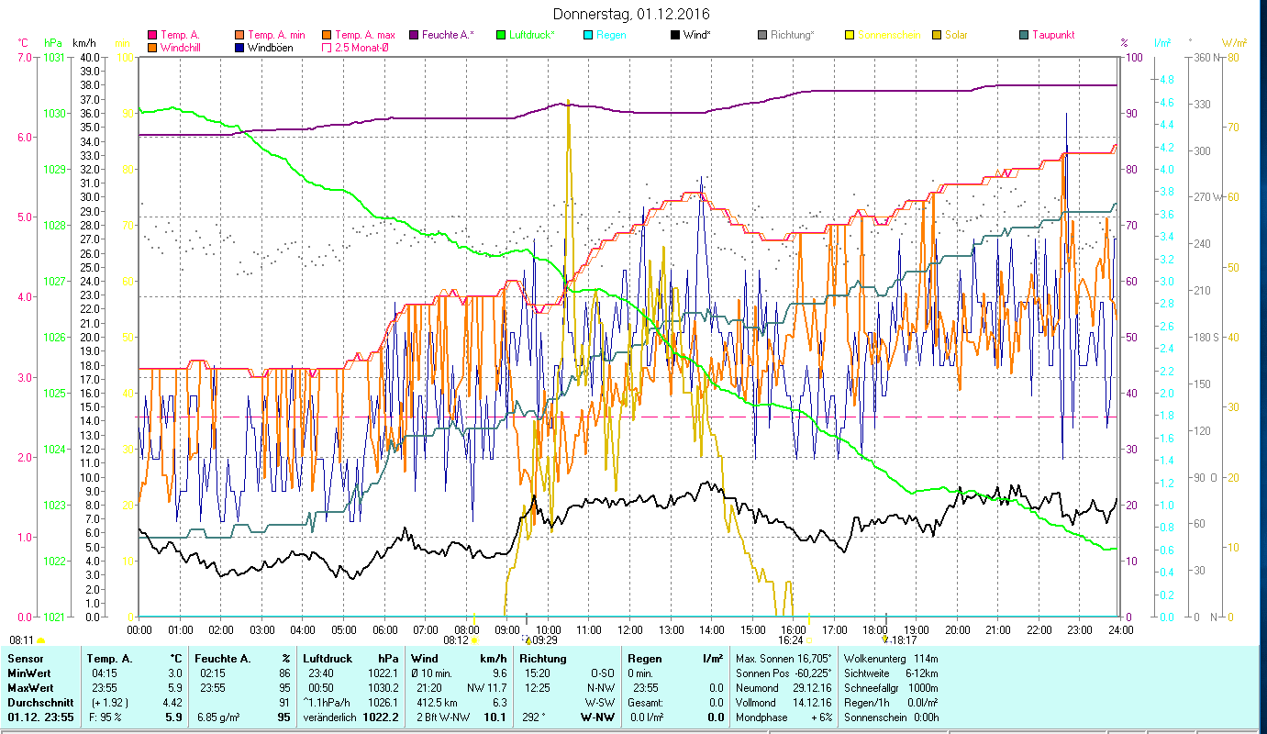Click the Regen cyan legend square
Image resolution: width=1267 pixels, height=734 pixels.
coord(588,36)
